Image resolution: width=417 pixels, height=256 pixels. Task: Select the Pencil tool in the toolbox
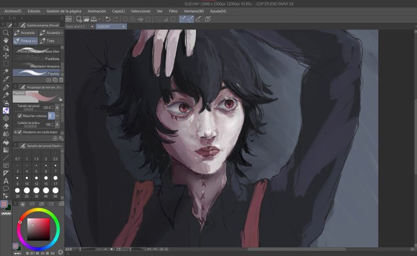(6, 95)
